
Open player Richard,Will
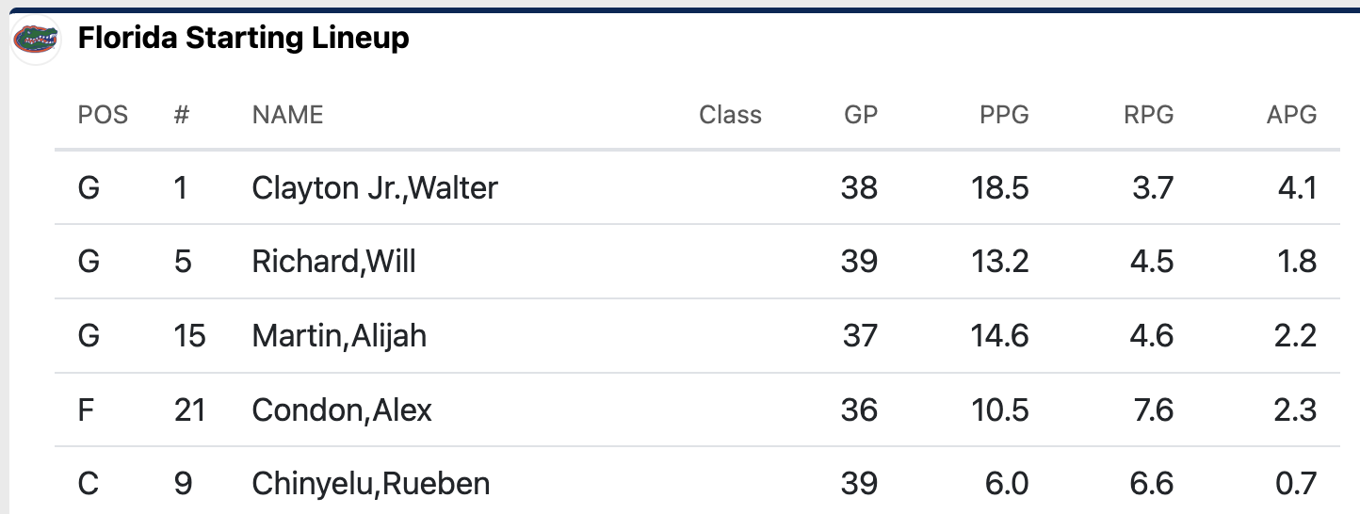click(333, 262)
